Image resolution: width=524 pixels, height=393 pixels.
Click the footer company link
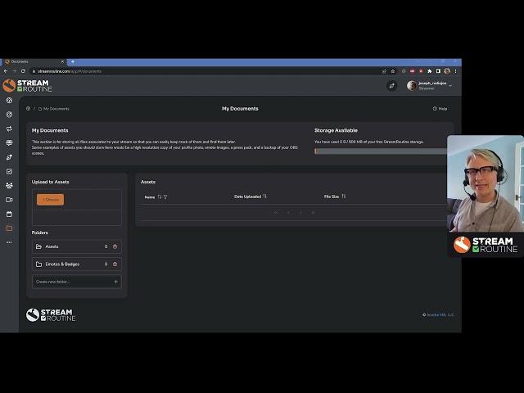pos(440,314)
